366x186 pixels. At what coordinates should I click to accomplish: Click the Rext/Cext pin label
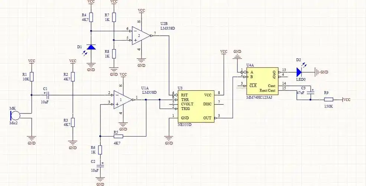coord(268,90)
